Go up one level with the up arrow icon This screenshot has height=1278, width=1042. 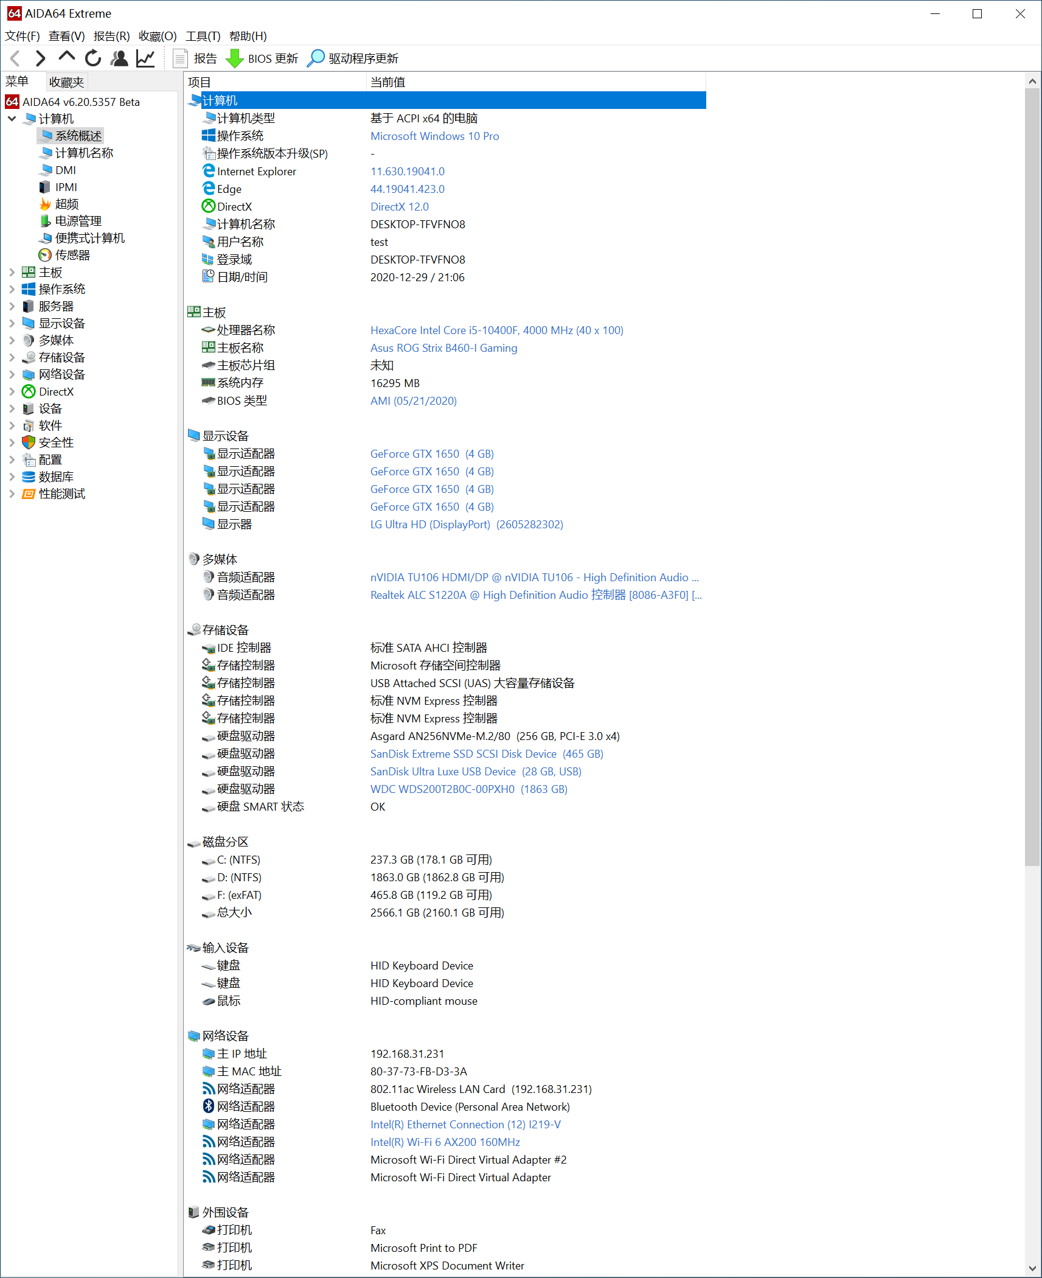66,57
